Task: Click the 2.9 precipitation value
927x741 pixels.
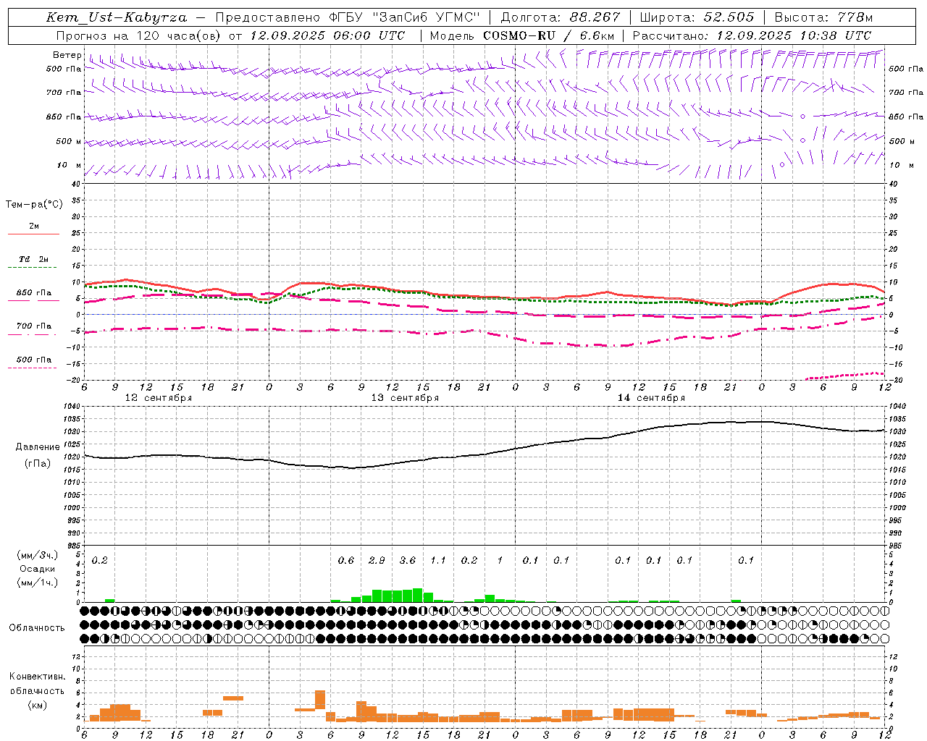Action: coord(377,560)
